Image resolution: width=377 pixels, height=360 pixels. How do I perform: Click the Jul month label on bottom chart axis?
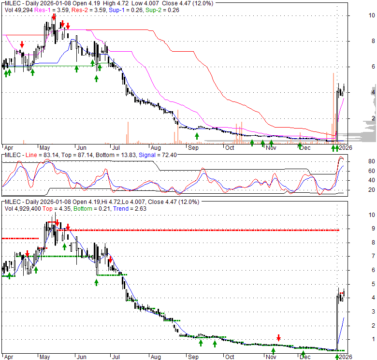(116, 357)
